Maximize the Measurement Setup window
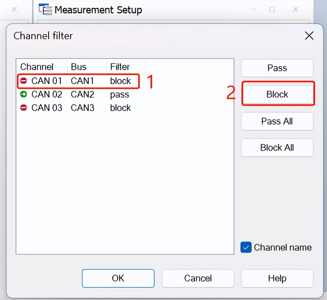Screen dimensions: 327x300 coord(272,10)
